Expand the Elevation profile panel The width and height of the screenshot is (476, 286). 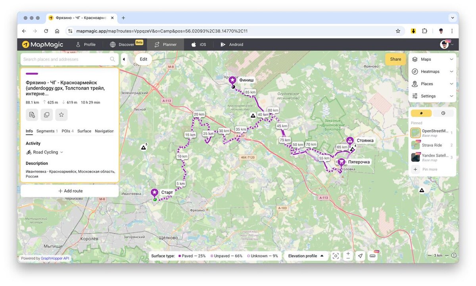(305, 256)
